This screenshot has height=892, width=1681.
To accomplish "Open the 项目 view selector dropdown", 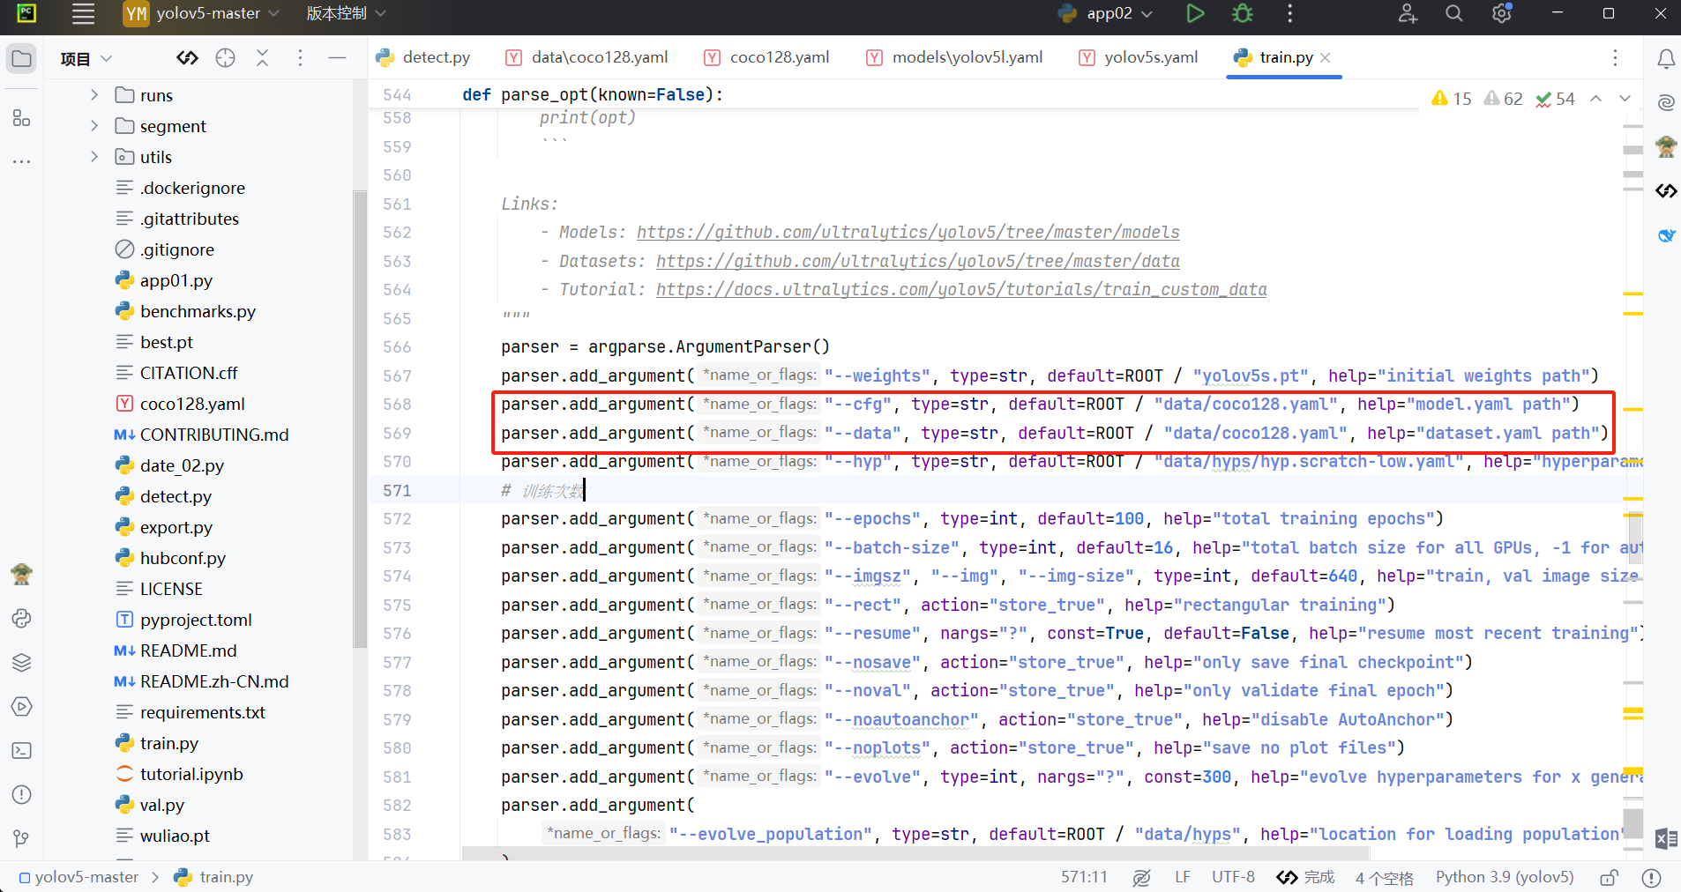I will [x=86, y=58].
